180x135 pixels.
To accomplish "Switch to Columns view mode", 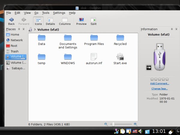I will [x=65, y=21].
